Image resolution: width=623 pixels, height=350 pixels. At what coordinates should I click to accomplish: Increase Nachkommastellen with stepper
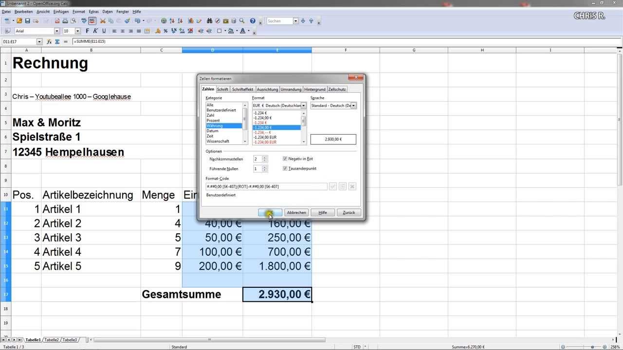(x=265, y=157)
